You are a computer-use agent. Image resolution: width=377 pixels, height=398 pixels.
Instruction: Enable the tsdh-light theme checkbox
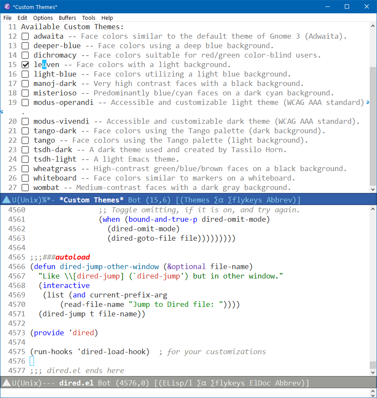click(x=25, y=159)
